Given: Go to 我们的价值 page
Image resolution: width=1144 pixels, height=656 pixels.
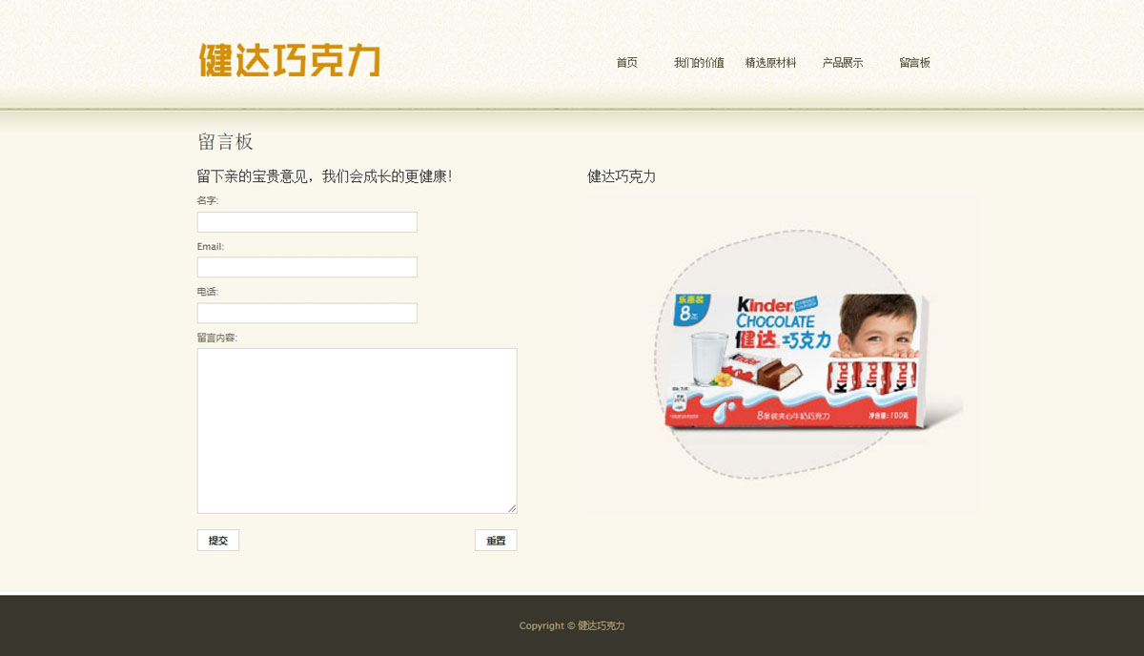Looking at the screenshot, I should tap(699, 63).
